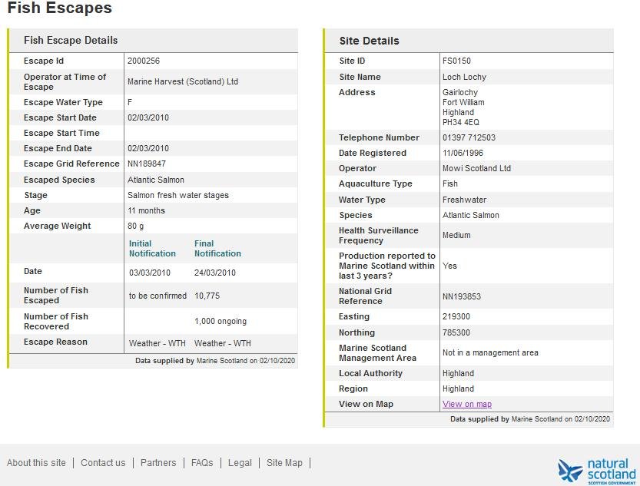Open the Site Map link
Screen dimensions: 640x486
point(284,463)
